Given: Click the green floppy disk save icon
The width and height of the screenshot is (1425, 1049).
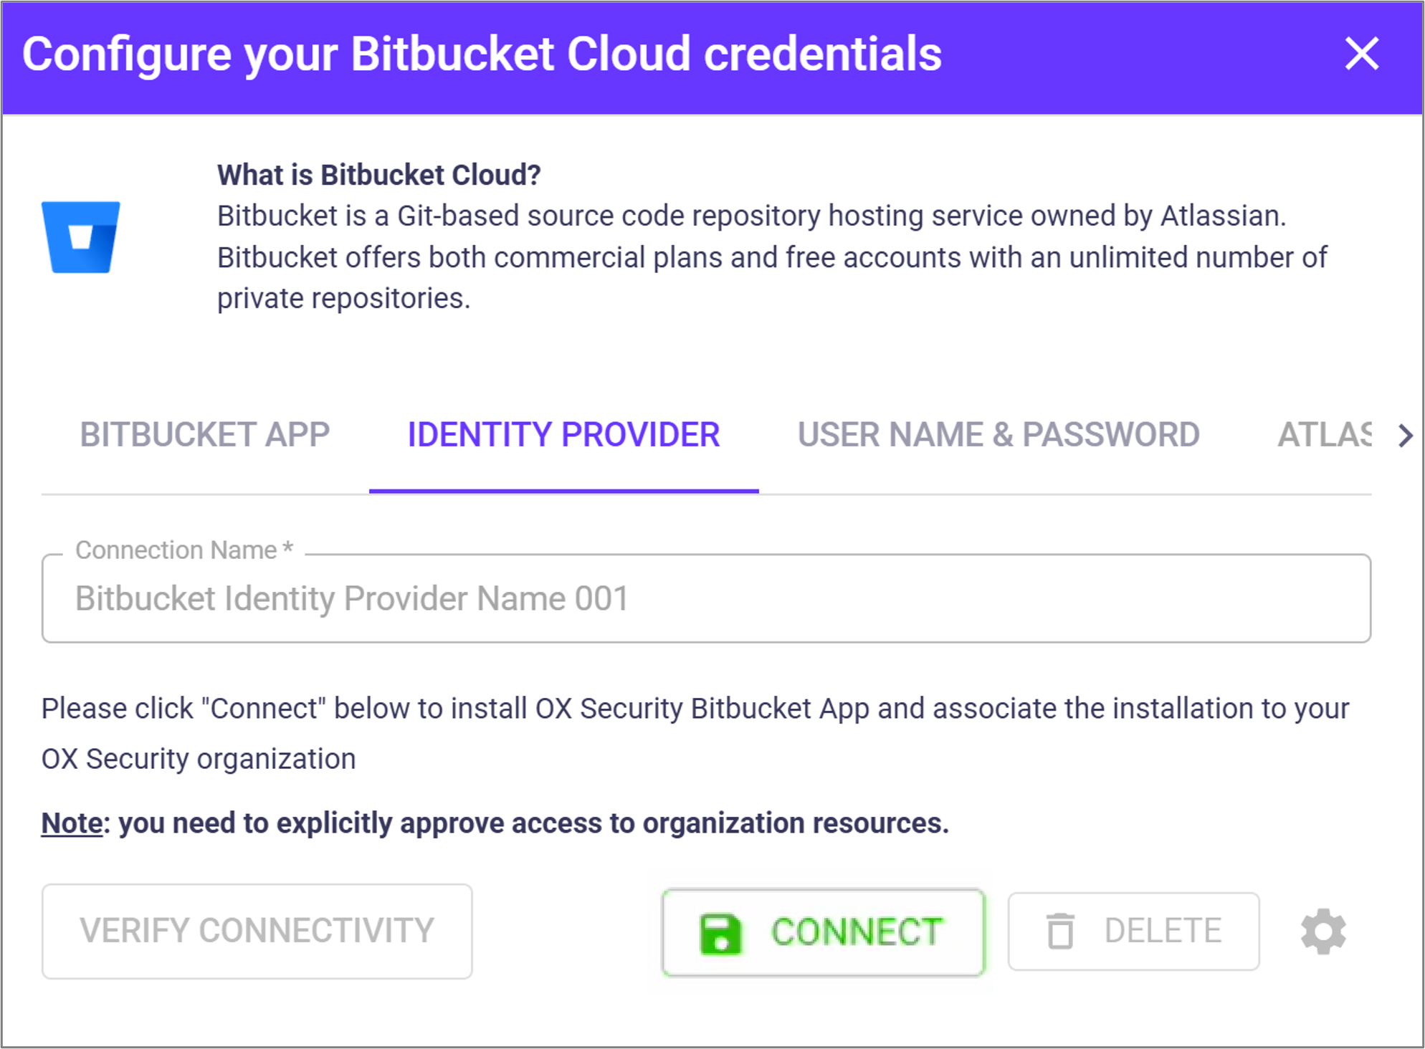Looking at the screenshot, I should 719,934.
